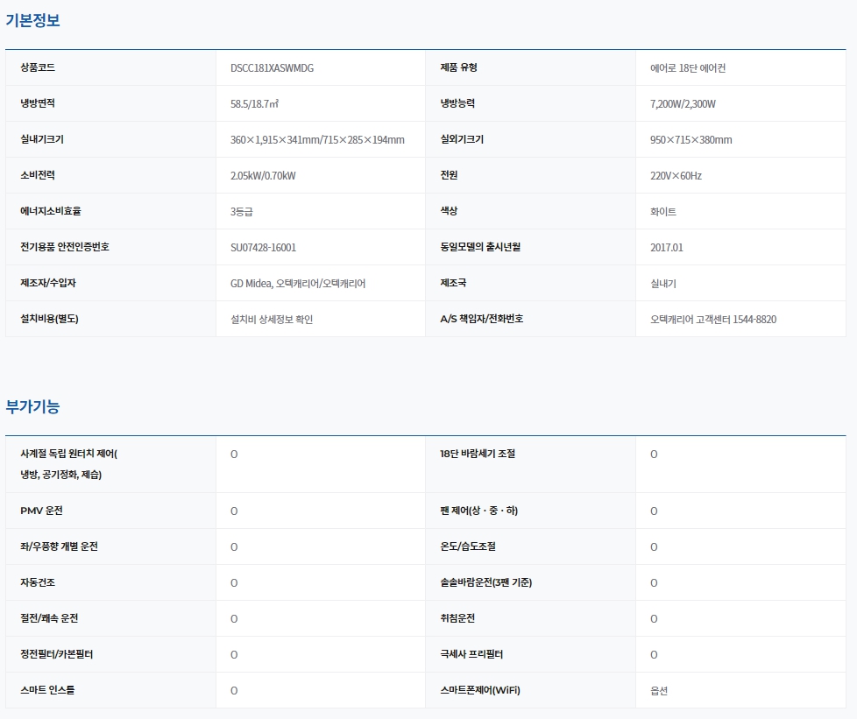Select safety certification number SU07428-16001
This screenshot has width=857, height=719.
[x=263, y=248]
